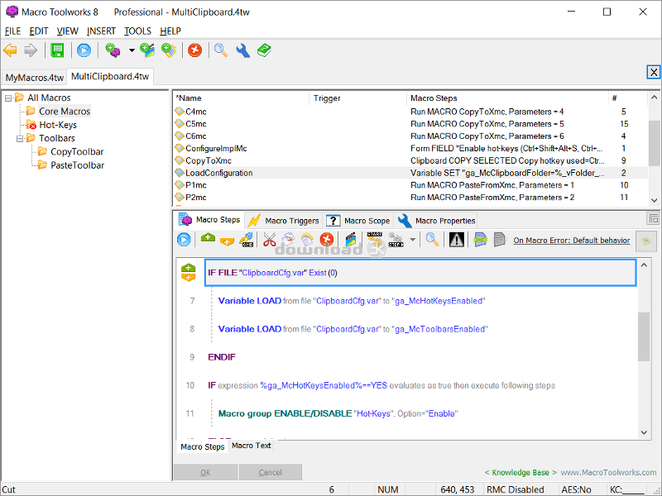Click the black warning triangle icon
662x496 pixels.
(457, 240)
